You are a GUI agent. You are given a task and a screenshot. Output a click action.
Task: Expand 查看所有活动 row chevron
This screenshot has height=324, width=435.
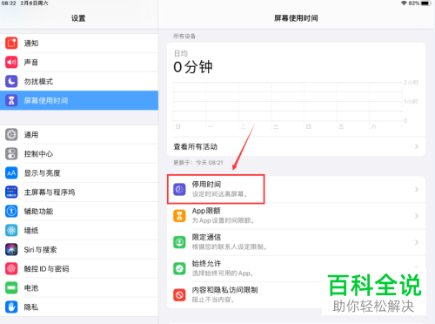point(417,146)
